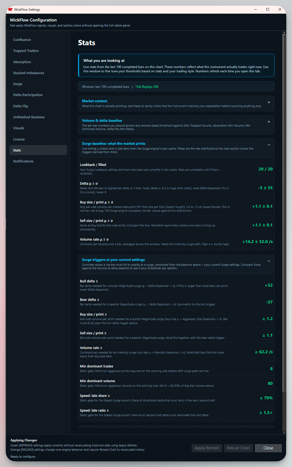This screenshot has width=292, height=467.
Task: Maximize the WickFlow Settings window
Action: [267, 9]
